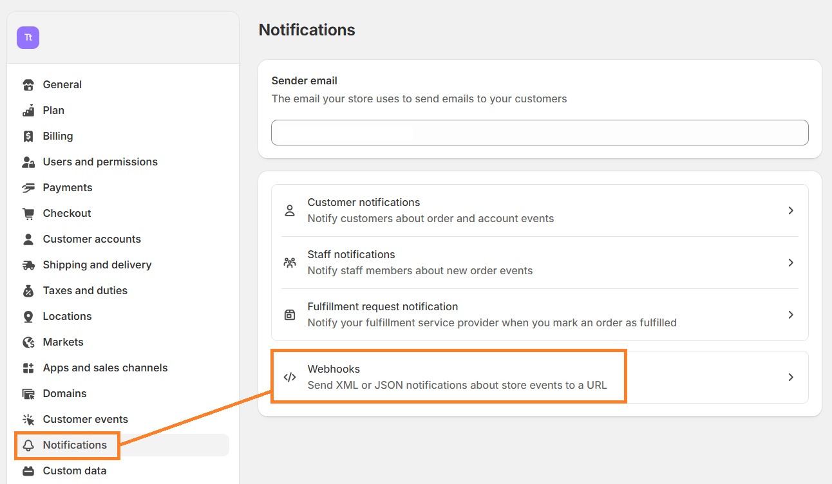Select the Locations pin icon

click(28, 316)
